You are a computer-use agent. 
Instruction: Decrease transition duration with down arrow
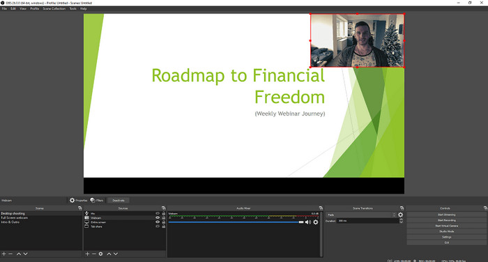point(401,222)
